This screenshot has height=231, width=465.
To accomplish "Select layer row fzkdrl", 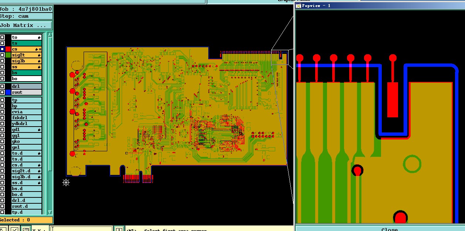I will point(26,118).
